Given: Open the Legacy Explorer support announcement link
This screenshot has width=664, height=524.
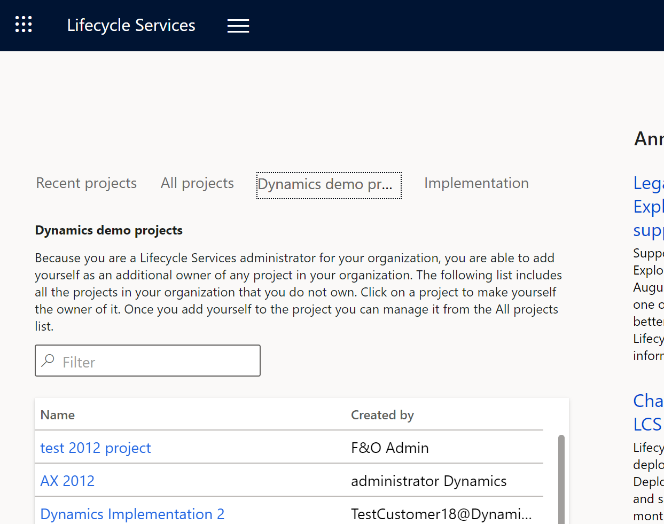Looking at the screenshot, I should point(649,206).
